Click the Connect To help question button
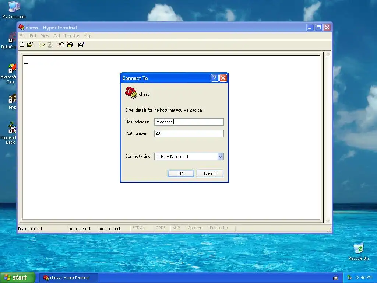377x283 pixels. point(215,78)
